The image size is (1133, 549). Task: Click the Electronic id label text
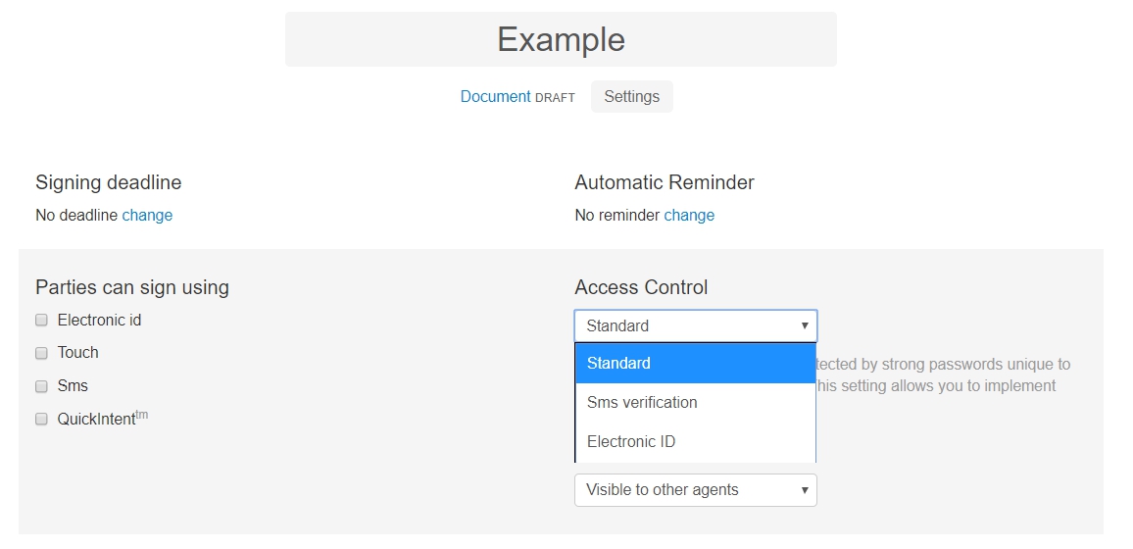click(99, 321)
